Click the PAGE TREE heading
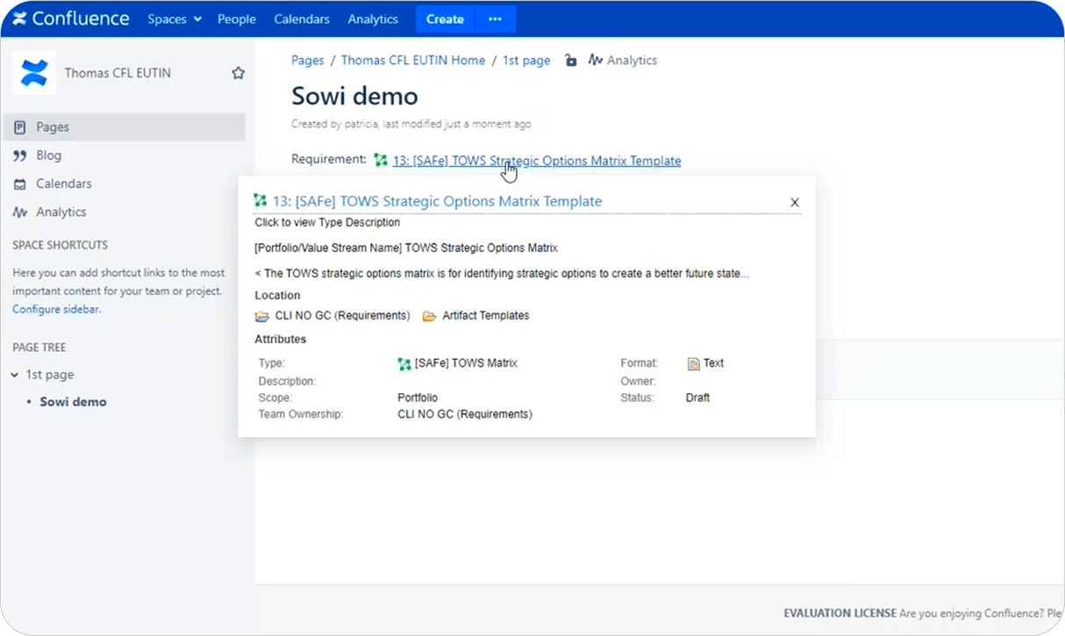The width and height of the screenshot is (1065, 636). (x=39, y=347)
